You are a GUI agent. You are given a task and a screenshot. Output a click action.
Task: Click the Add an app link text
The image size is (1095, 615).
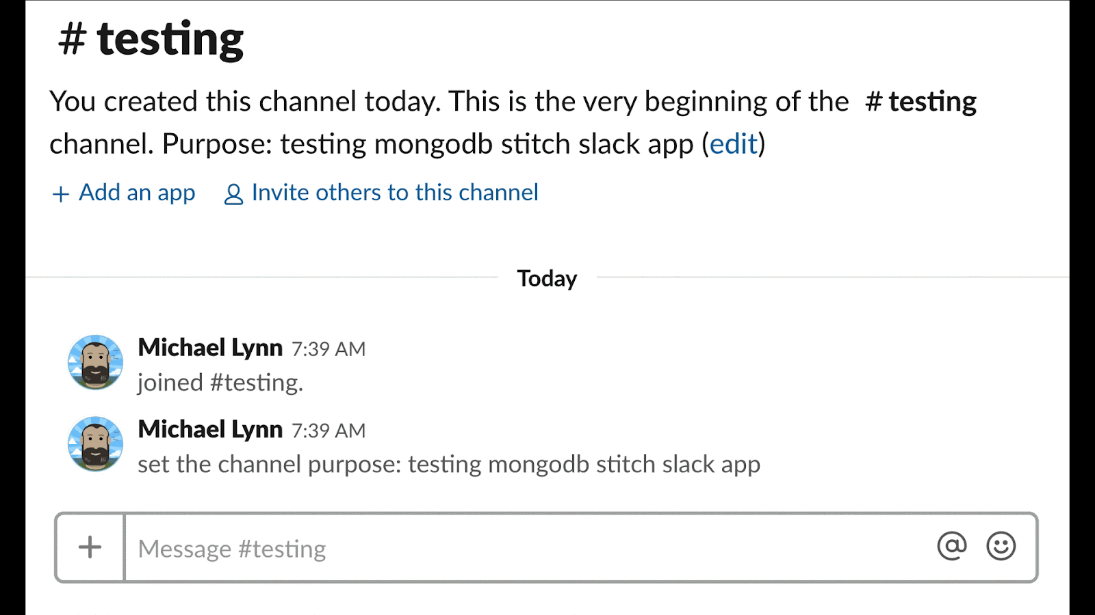click(x=137, y=193)
